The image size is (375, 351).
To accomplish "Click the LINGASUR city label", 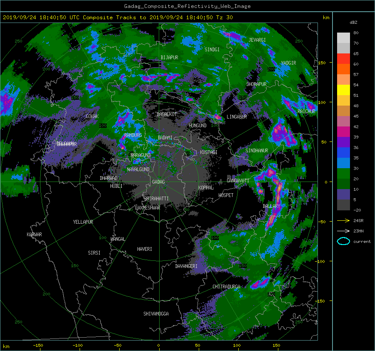I will coord(237,117).
